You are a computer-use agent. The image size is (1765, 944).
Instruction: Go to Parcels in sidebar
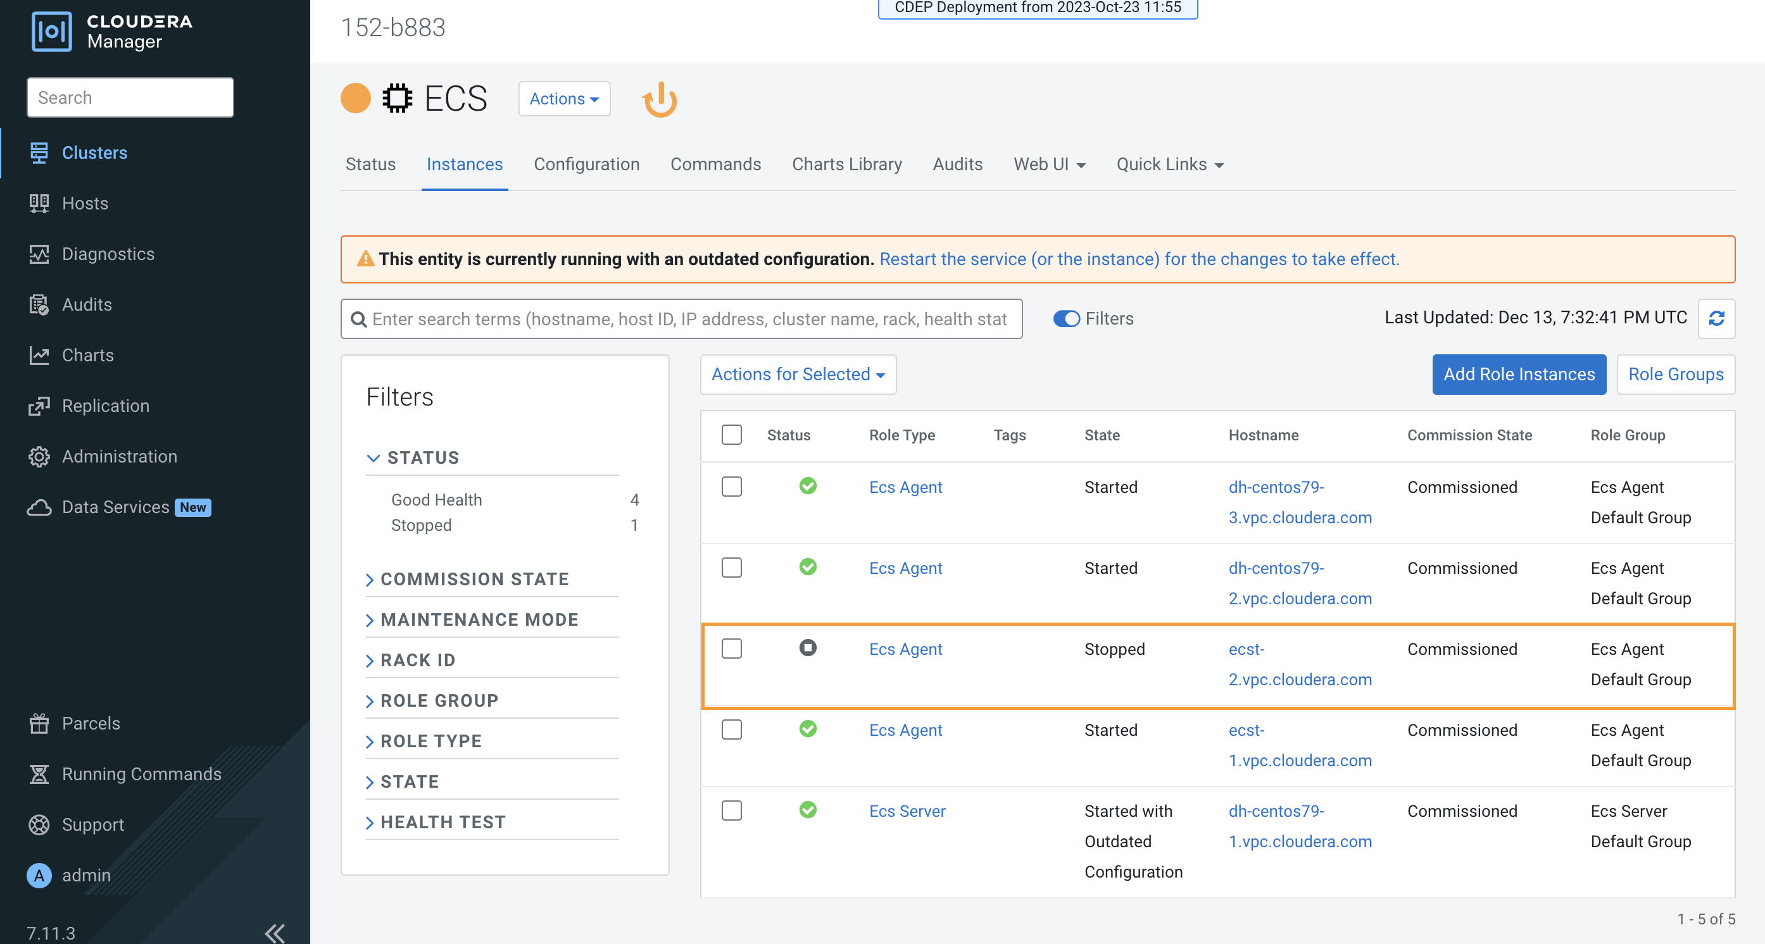coord(91,723)
